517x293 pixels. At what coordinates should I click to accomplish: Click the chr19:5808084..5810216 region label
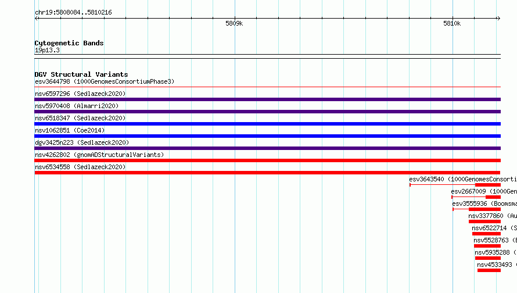pyautogui.click(x=73, y=12)
